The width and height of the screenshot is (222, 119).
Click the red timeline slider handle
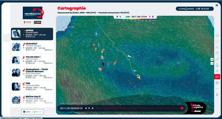[x=182, y=108]
